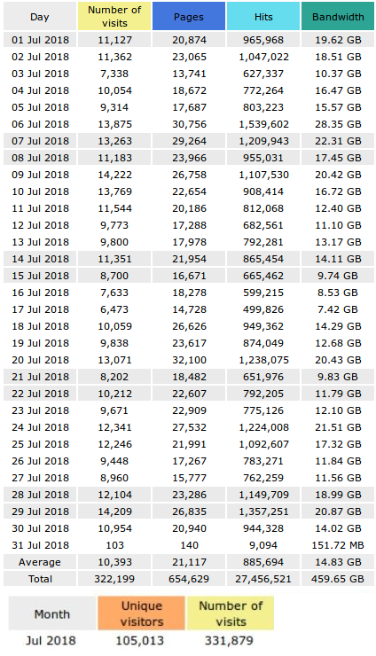Select total hits 27,456,521
376x656 pixels.
263,579
